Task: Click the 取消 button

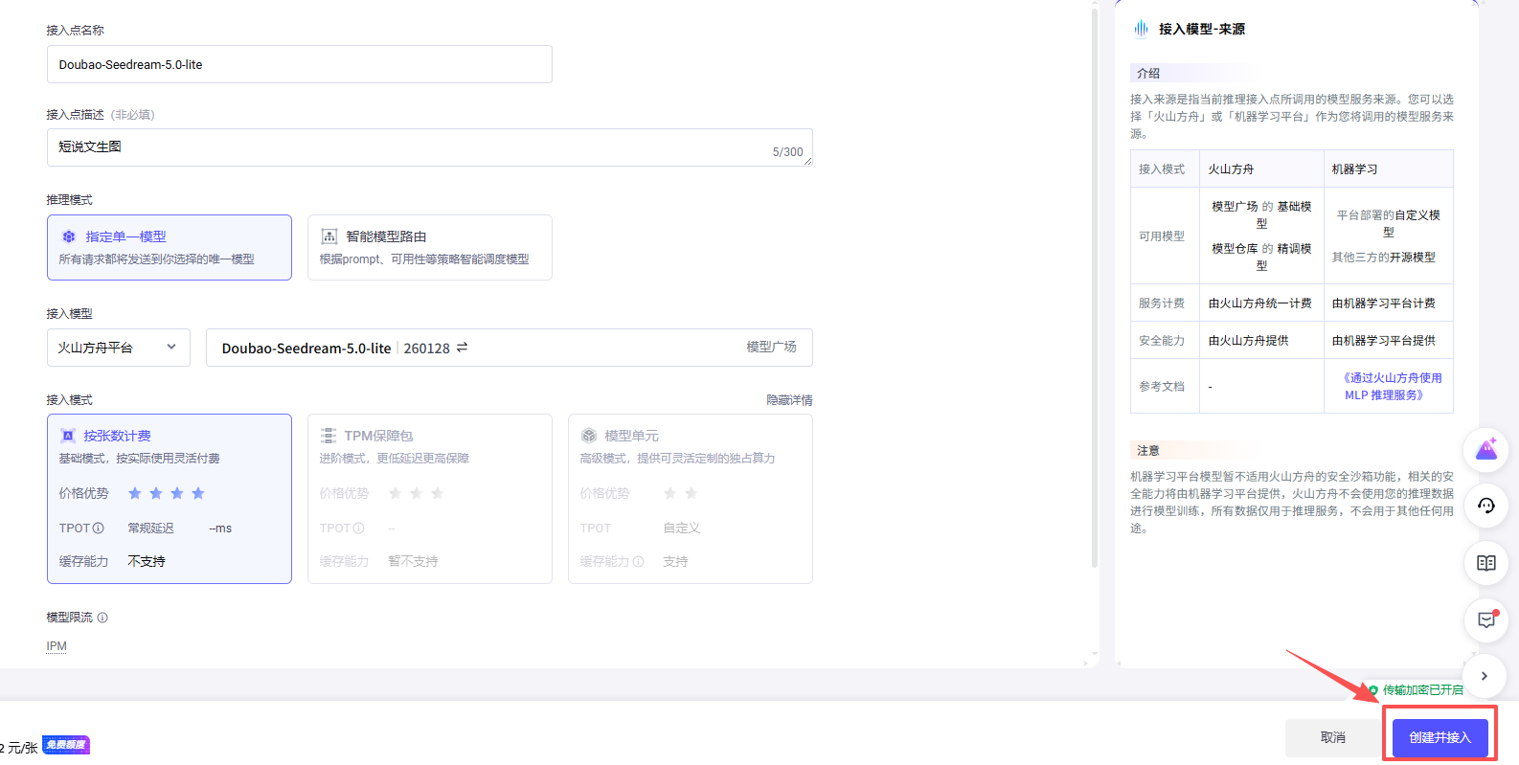Action: pyautogui.click(x=1332, y=738)
